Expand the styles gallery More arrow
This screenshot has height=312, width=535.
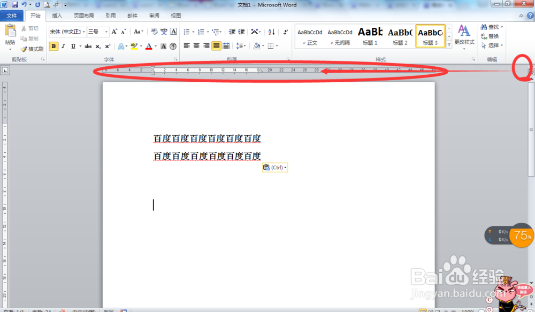point(449,45)
